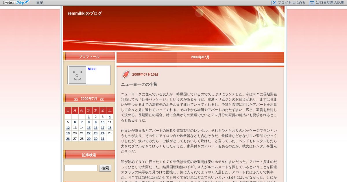Click the post title ニューヨークの今昔
347x182 pixels.
tap(139, 84)
